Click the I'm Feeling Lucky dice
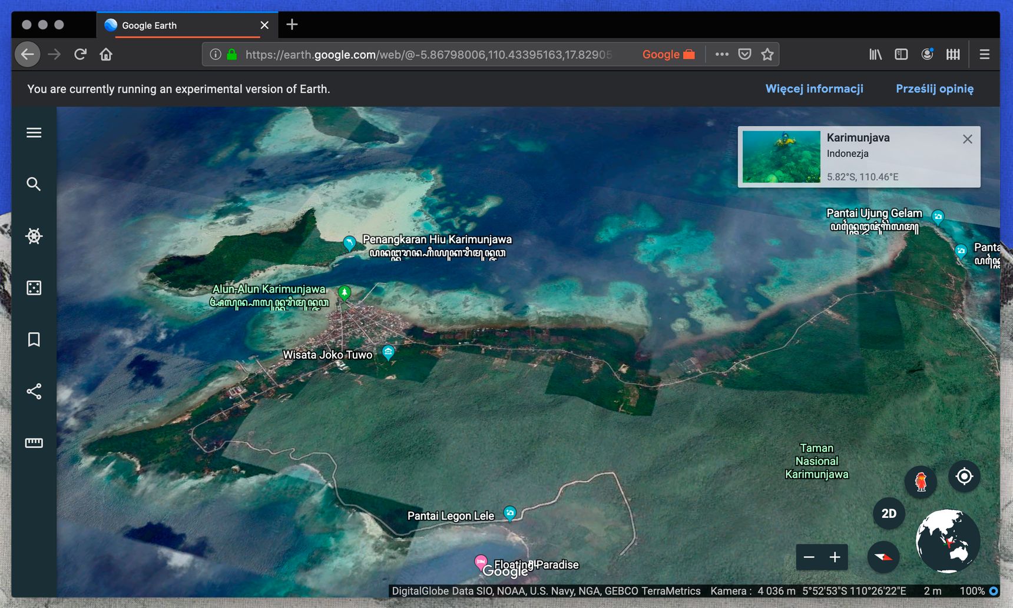Screen dimensions: 1013x608 point(34,288)
